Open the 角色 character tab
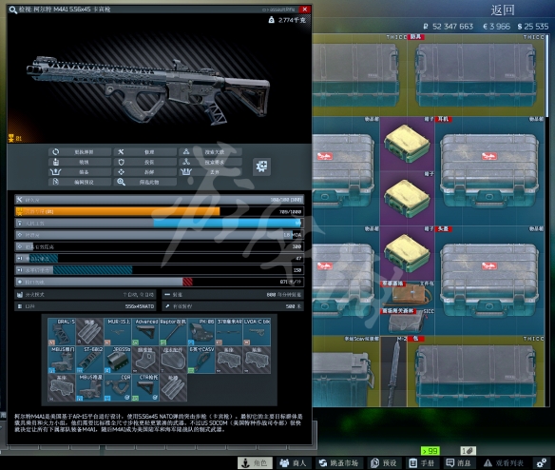This screenshot has width=555, height=470. click(255, 463)
